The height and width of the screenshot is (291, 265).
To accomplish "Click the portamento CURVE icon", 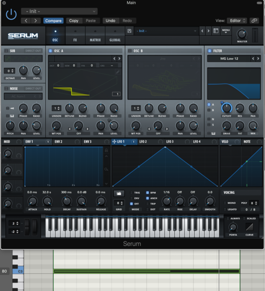I will tap(249, 227).
